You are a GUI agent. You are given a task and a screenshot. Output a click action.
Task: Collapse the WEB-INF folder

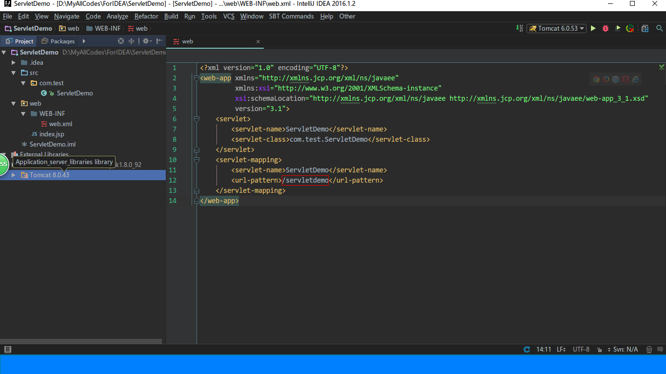coord(23,113)
